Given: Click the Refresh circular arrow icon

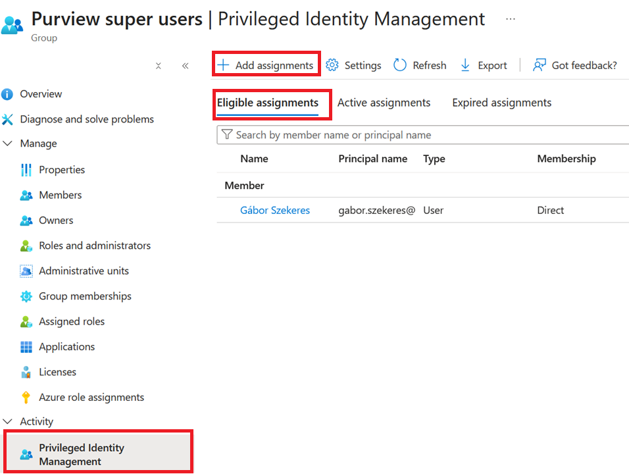Looking at the screenshot, I should click(x=399, y=65).
